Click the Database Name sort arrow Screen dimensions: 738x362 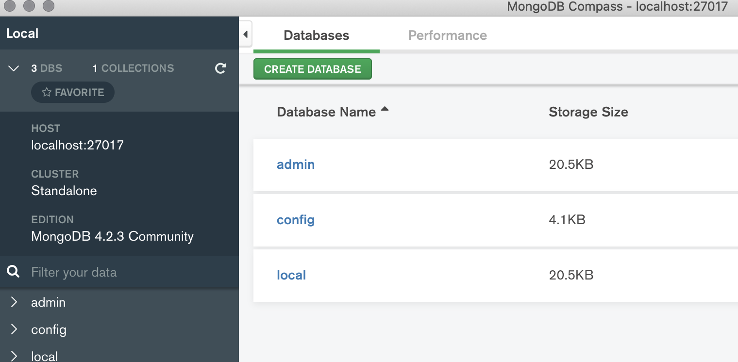pyautogui.click(x=385, y=110)
